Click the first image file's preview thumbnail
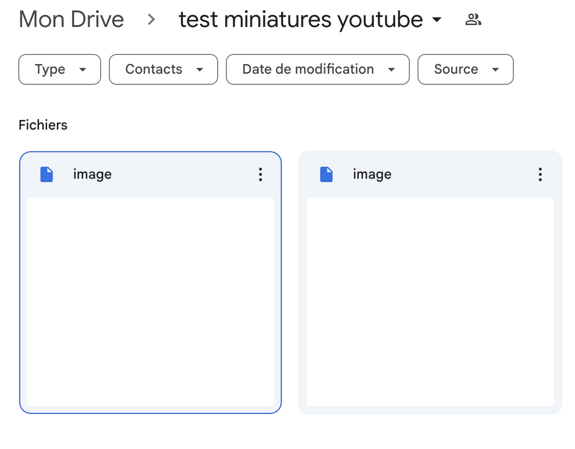 [x=150, y=302]
